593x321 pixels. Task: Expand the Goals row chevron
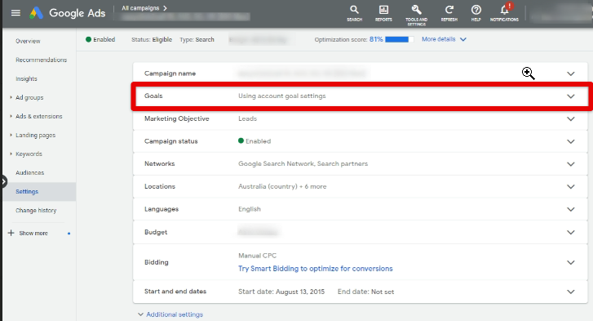coord(571,96)
